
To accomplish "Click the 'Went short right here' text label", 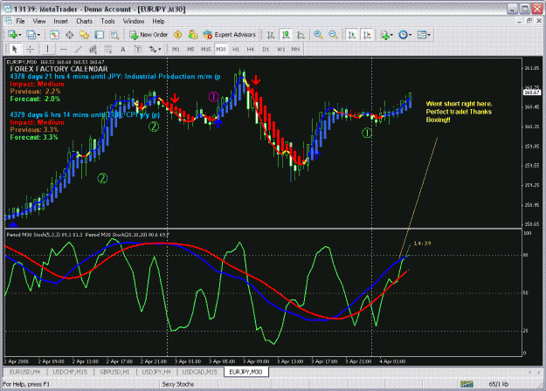I will [459, 112].
